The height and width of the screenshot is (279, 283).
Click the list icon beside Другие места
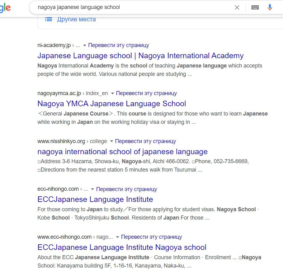[48, 19]
